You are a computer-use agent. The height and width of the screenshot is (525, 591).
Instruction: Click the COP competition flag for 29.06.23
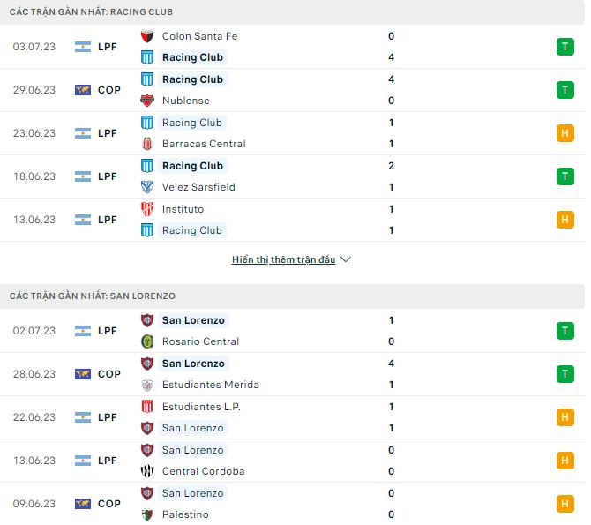click(83, 90)
